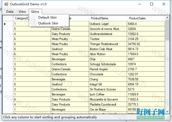
Task: Select the Gudbrandsdalsost cell
Action: click(108, 34)
